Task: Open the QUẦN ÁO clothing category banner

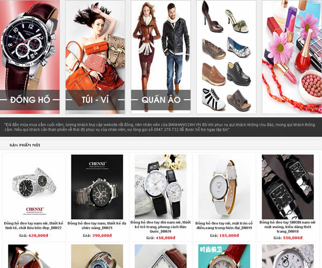Action: 161,57
